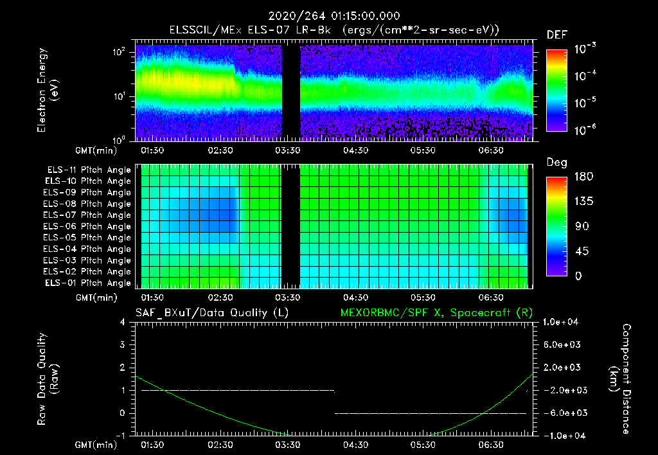Select the ELS-10 Pitch Angle row label
Screen dimensions: 658x455
point(87,181)
